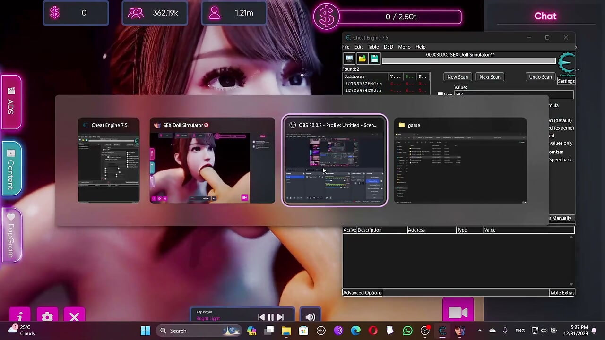Click Advanced Options in Cheat Engine
Viewport: 605px width, 340px height.
(x=363, y=293)
